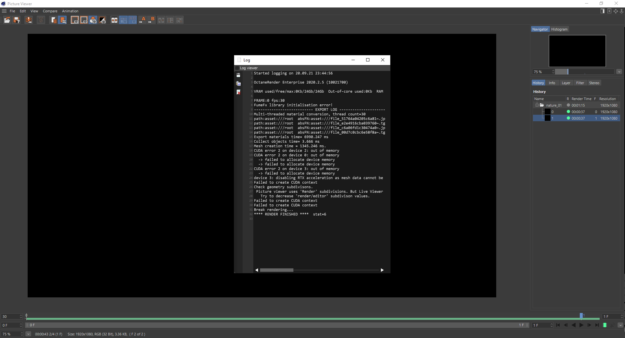Open the Compare menu

pyautogui.click(x=50, y=11)
